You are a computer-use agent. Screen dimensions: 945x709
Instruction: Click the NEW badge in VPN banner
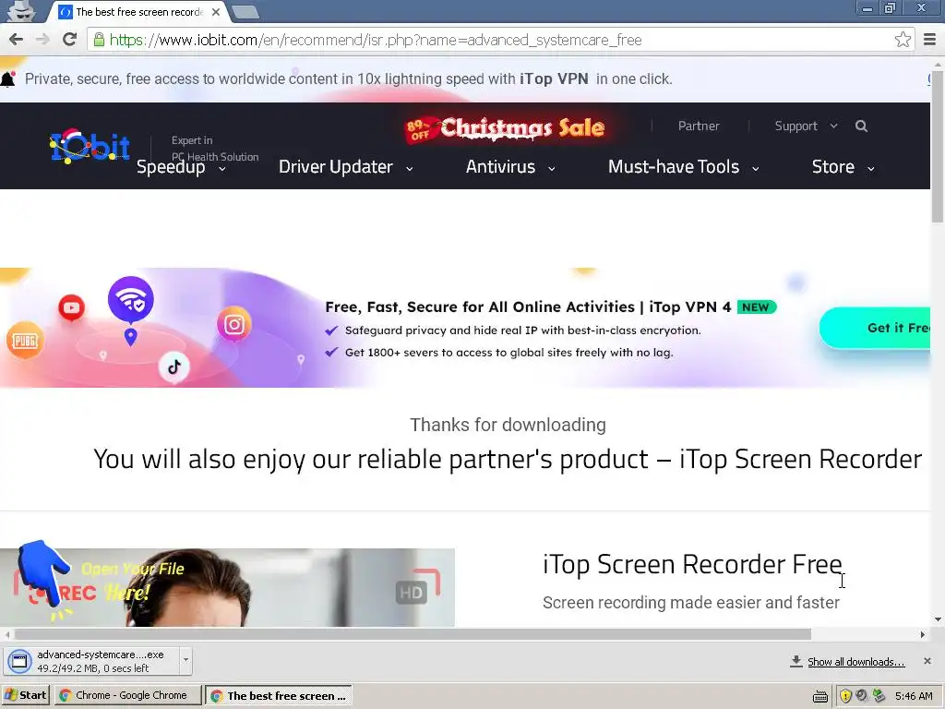(757, 306)
